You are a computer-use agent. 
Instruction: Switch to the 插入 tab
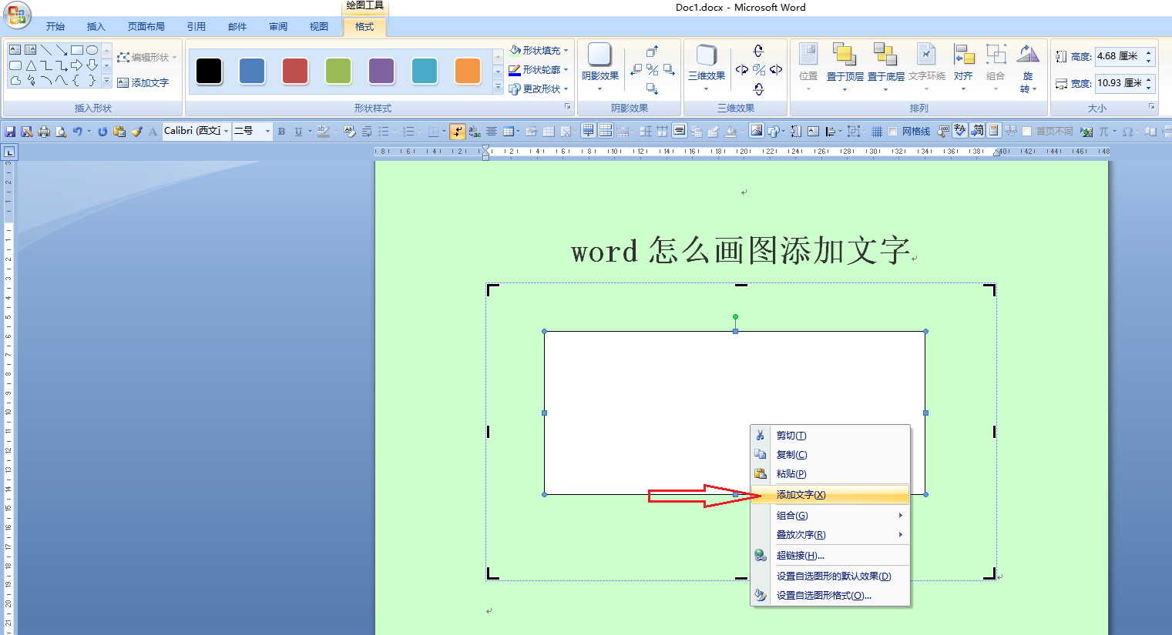[x=96, y=27]
